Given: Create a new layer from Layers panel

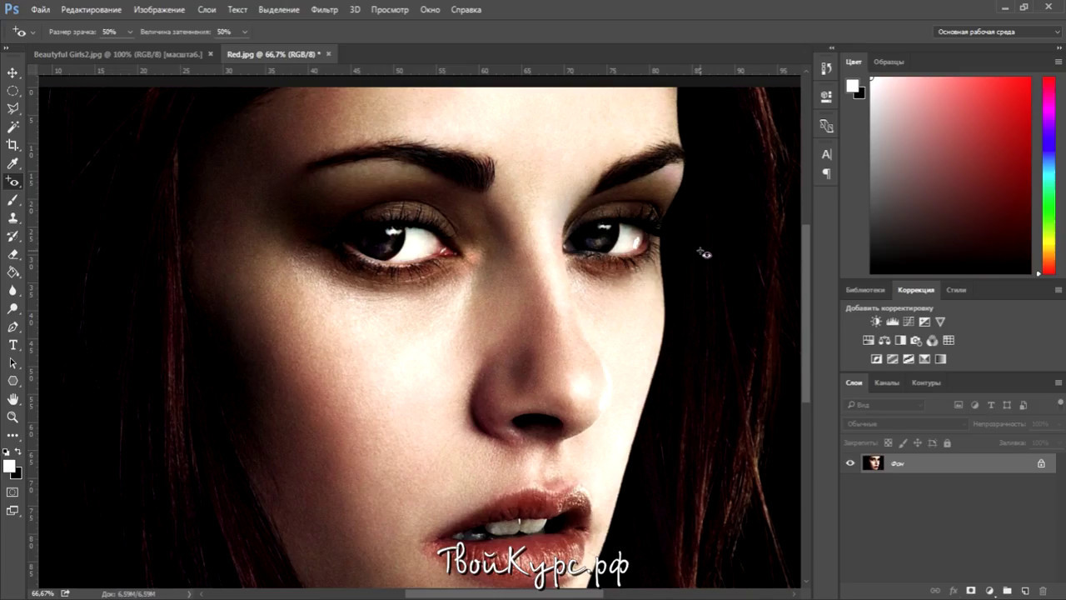Looking at the screenshot, I should coord(1025,591).
